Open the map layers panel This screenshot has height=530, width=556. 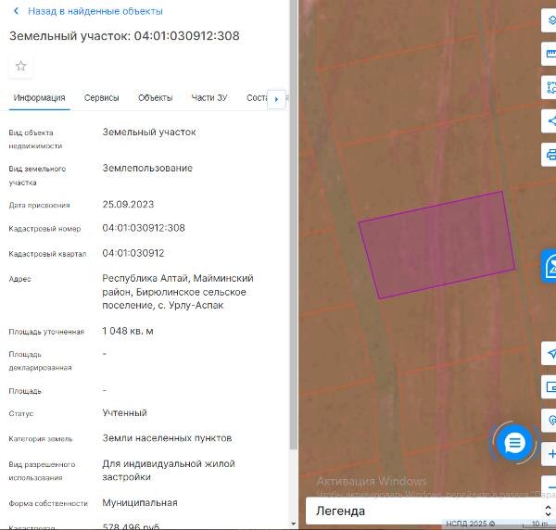tap(550, 20)
